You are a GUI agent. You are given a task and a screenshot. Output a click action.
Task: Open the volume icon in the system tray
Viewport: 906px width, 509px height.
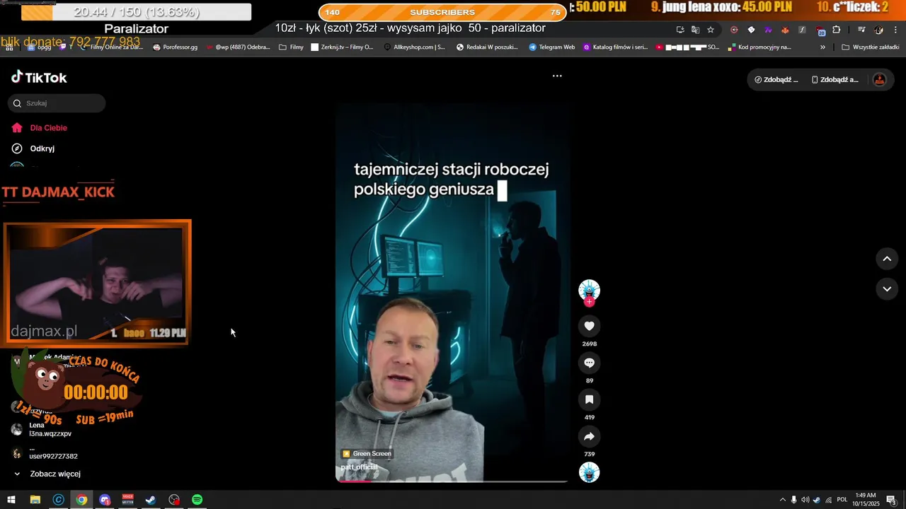[x=805, y=500]
